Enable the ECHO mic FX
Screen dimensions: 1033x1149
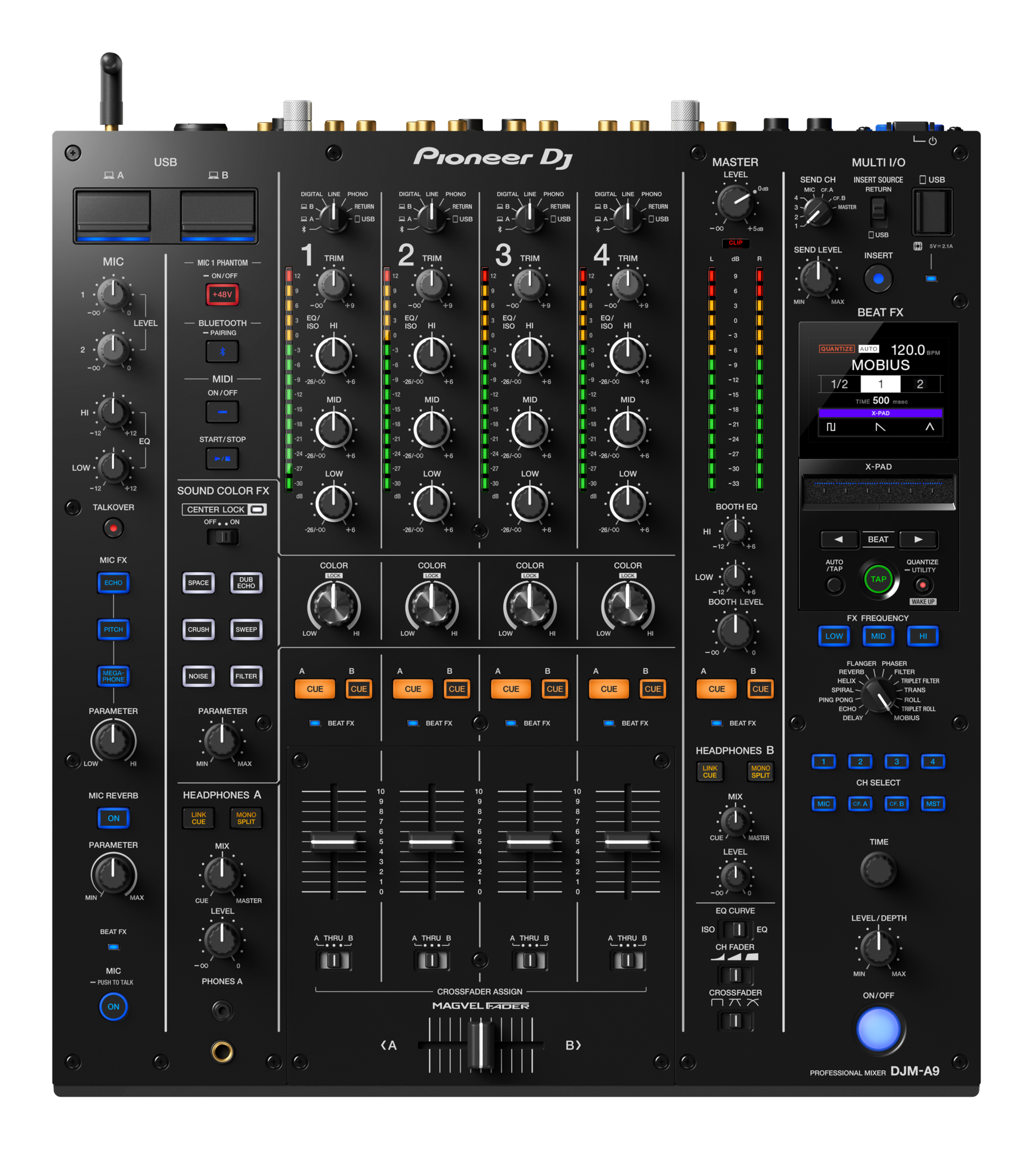click(113, 583)
